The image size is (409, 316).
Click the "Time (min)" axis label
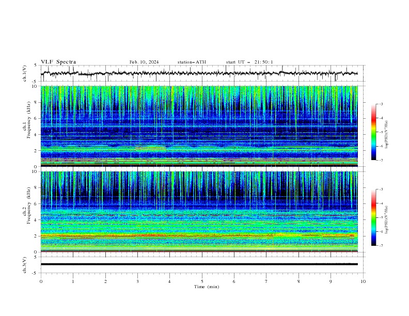coord(207,287)
